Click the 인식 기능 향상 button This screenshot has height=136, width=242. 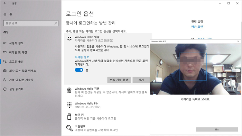tap(119, 80)
